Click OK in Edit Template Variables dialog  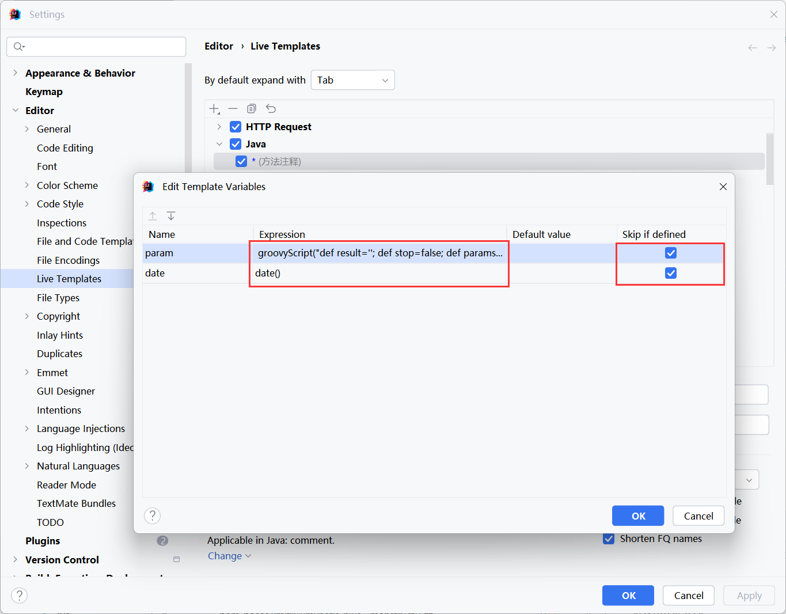click(638, 516)
